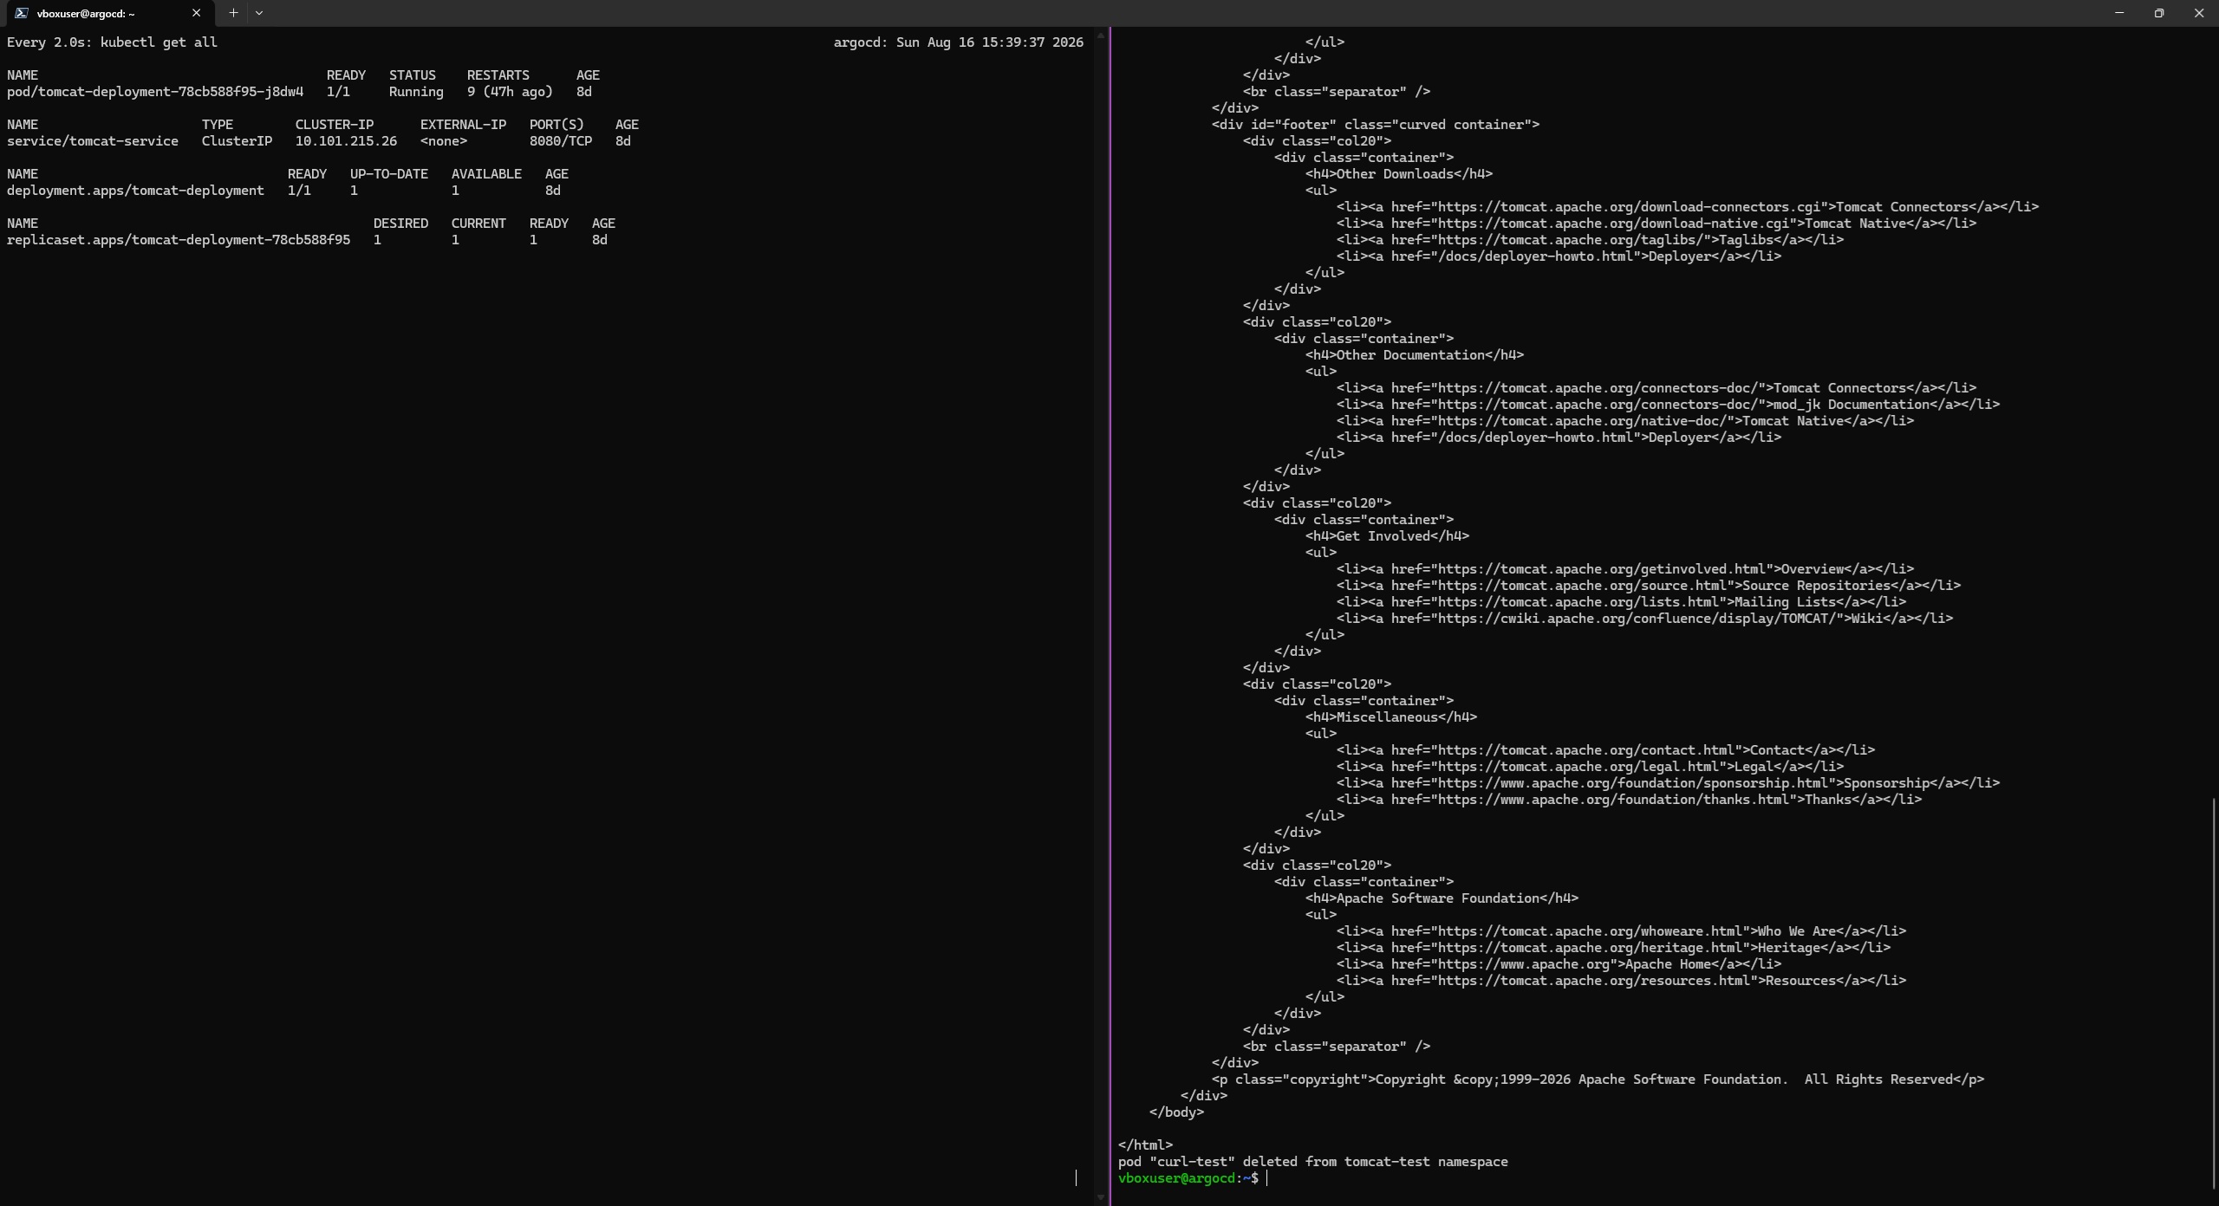2219x1206 pixels.
Task: Click the resources.html 'Resources' line
Action: tap(1621, 981)
